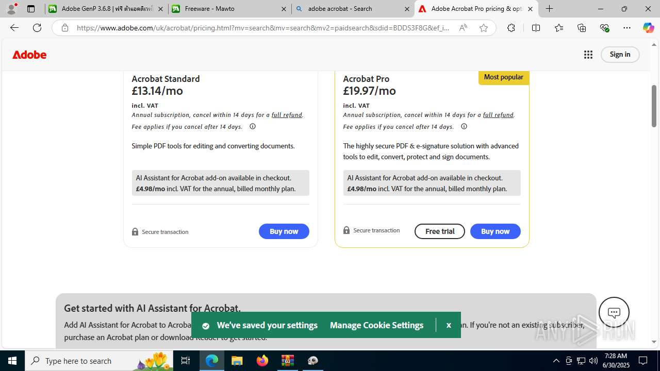Open the Edge profile icon
This screenshot has width=660, height=371.
click(11, 9)
